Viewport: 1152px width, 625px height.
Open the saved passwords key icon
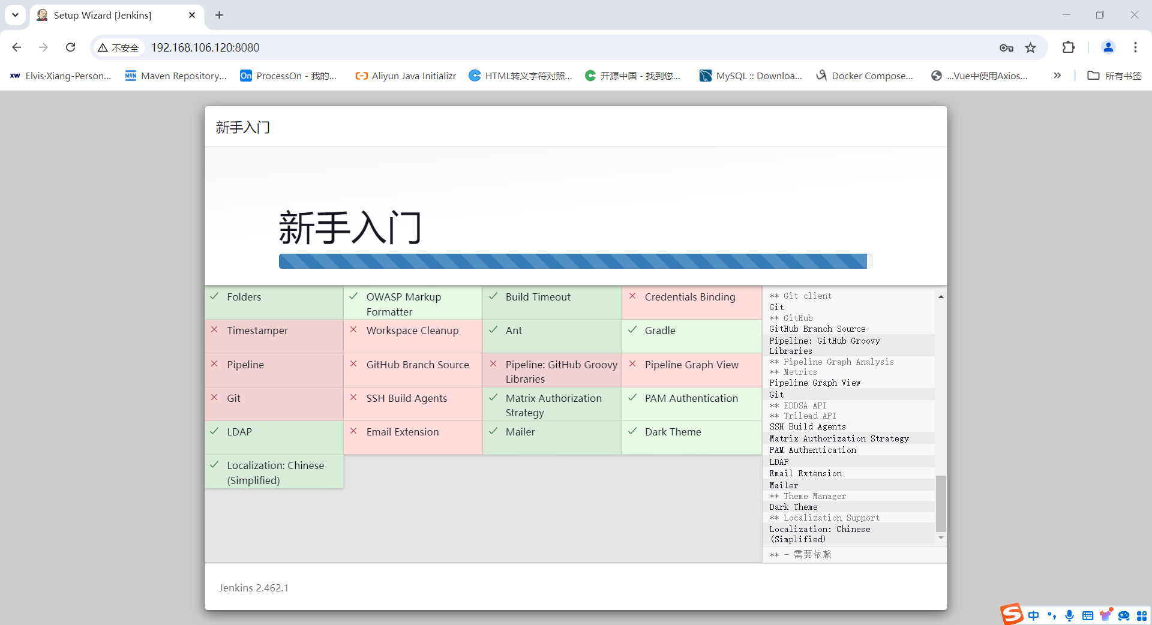pos(1006,47)
